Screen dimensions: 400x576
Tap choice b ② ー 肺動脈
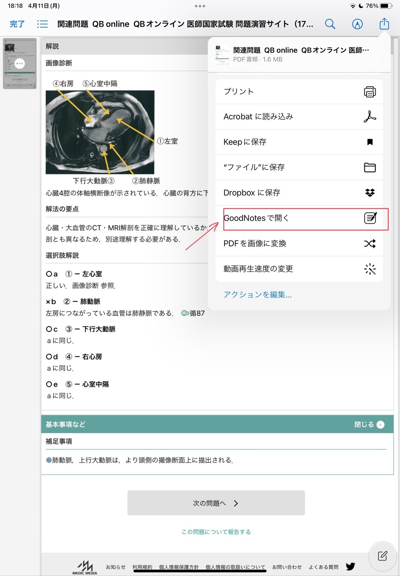point(73,302)
